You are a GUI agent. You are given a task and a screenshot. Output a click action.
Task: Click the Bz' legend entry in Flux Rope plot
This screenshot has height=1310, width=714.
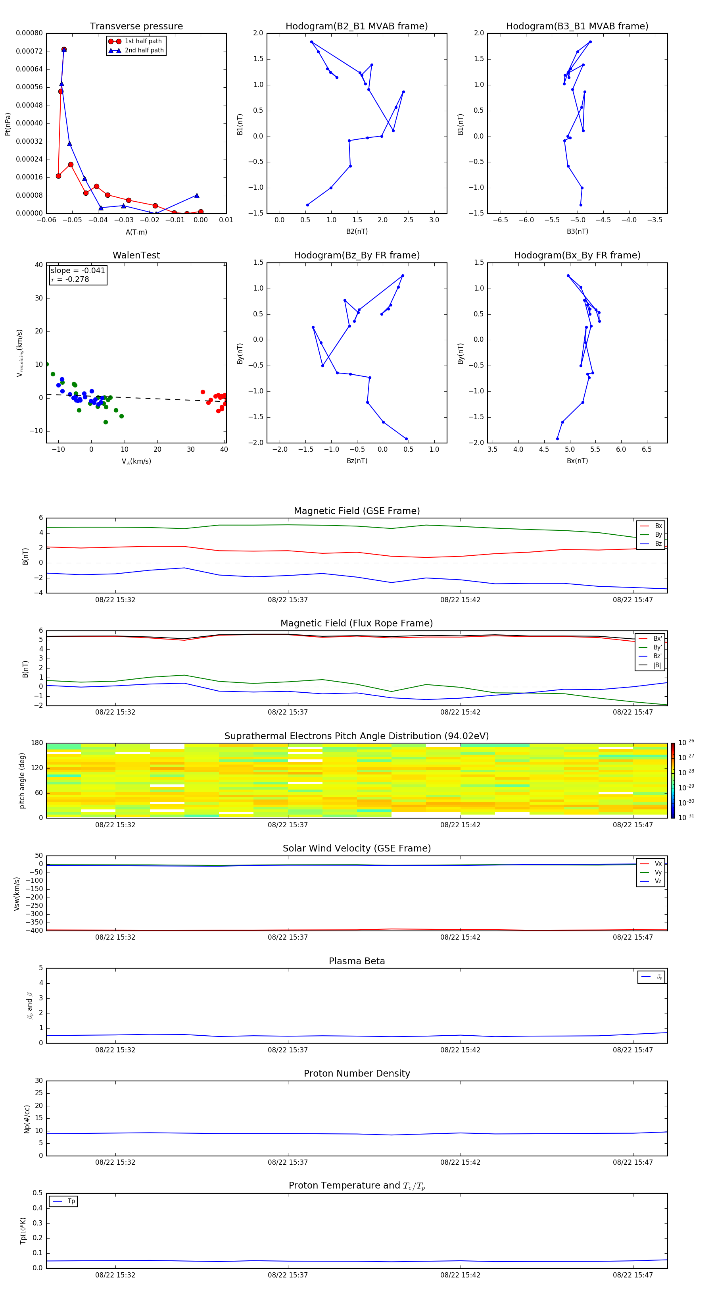[651, 656]
